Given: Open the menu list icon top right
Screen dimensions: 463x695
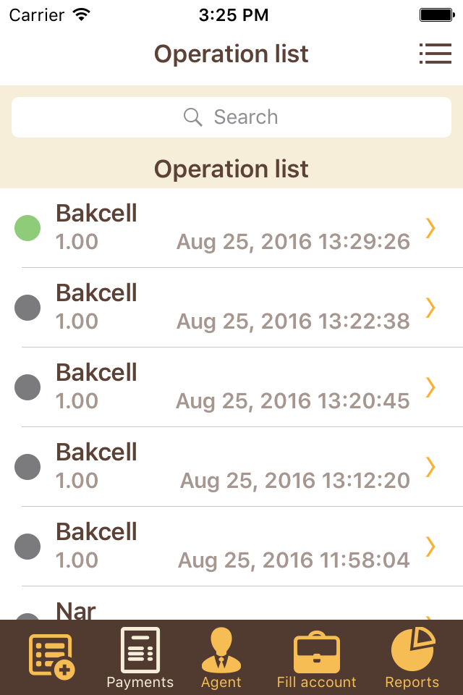Looking at the screenshot, I should tap(436, 54).
